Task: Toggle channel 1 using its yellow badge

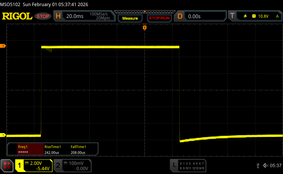Action: click(20, 165)
